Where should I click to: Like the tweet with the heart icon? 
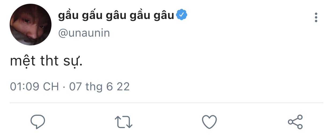[209, 122]
